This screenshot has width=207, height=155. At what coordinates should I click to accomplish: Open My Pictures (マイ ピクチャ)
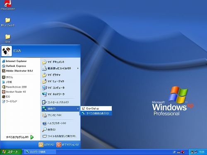click(x=51, y=75)
